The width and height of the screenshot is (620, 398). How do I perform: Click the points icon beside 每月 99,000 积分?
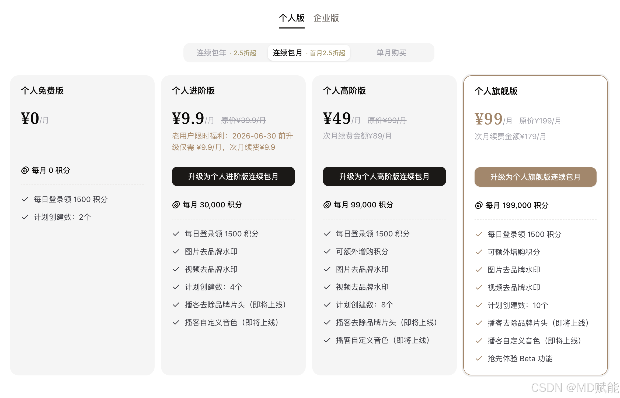pos(327,205)
